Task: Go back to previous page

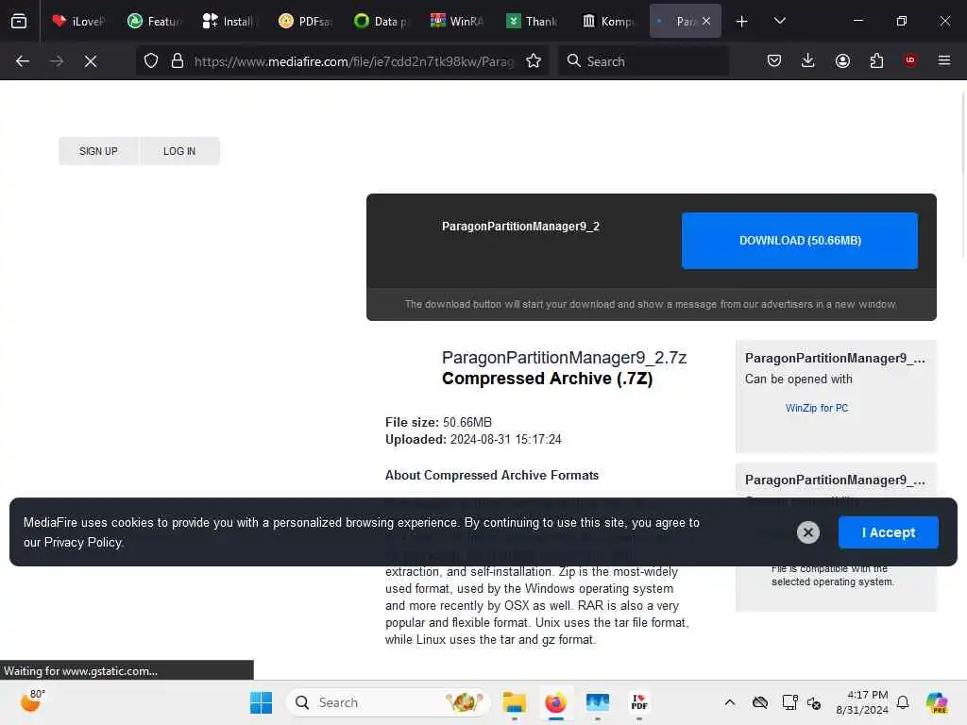Action: [23, 61]
